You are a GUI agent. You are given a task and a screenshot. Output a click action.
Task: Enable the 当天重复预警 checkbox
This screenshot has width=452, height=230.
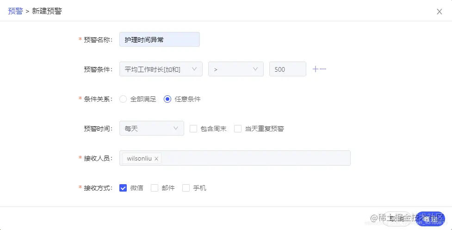point(237,129)
